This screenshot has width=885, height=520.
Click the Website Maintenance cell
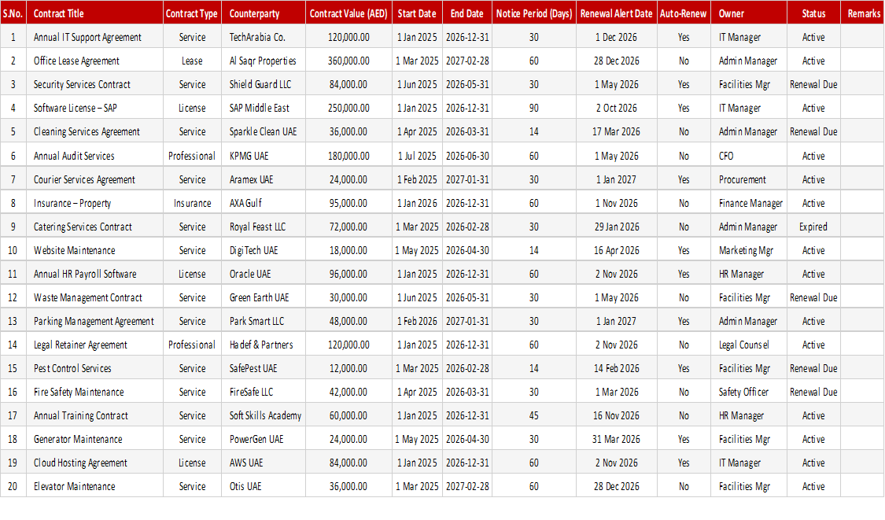point(95,250)
